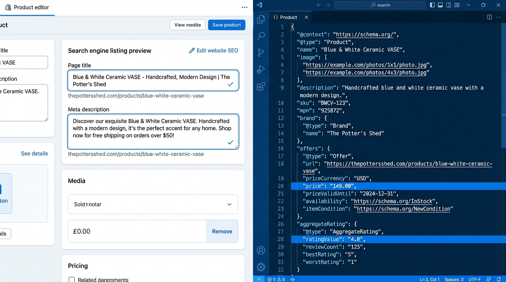The height and width of the screenshot is (282, 506).
Task: Open the editor's More Actions ellipsis menu
Action: (x=499, y=17)
